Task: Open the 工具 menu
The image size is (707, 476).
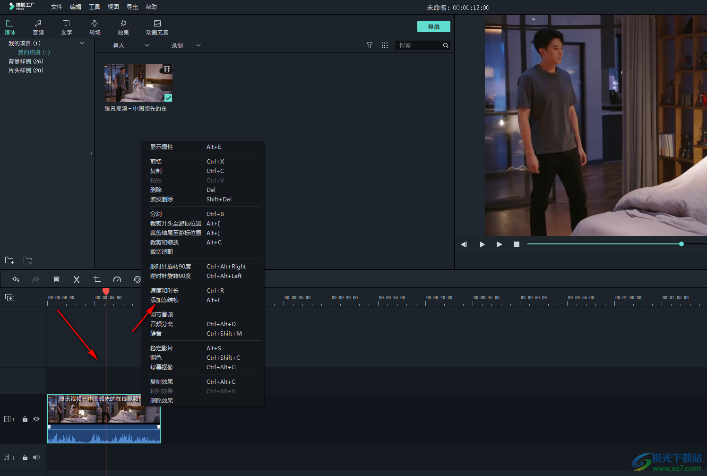Action: 95,7
